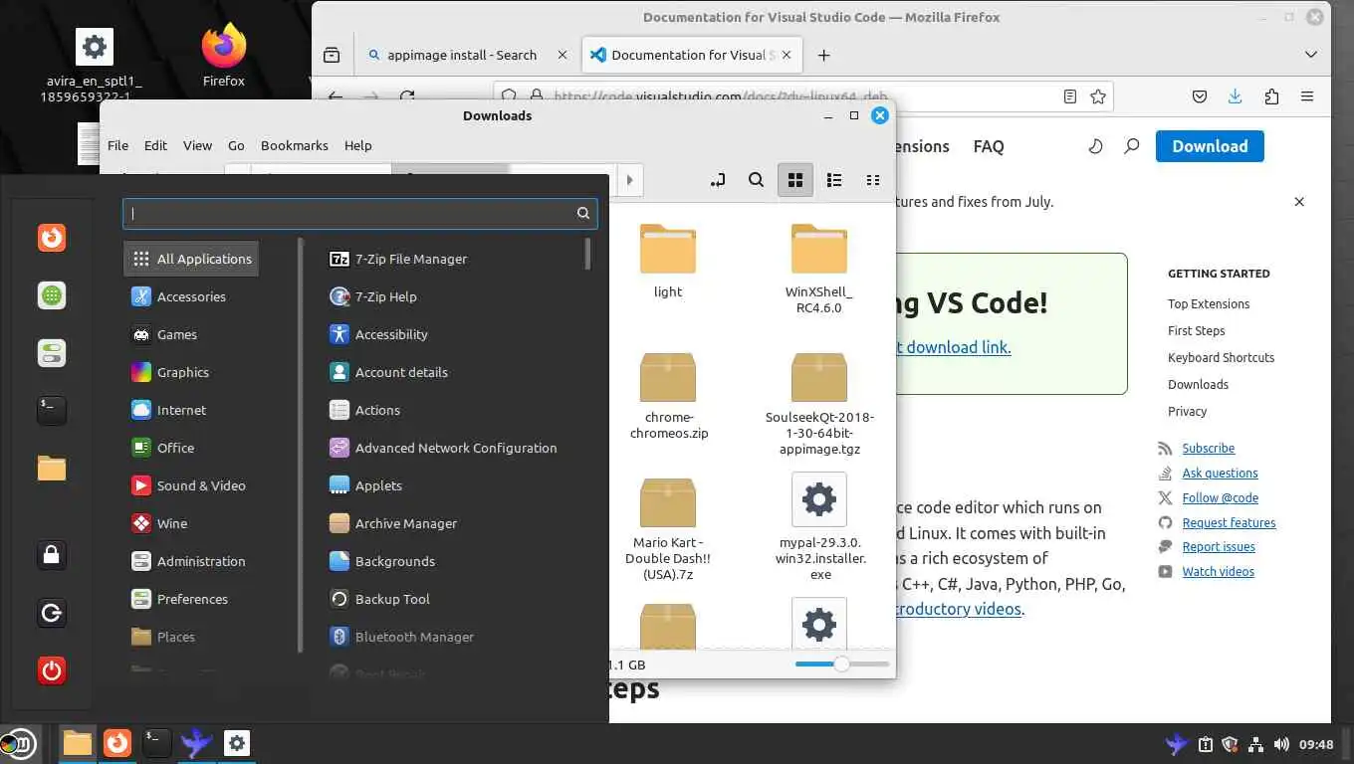1354x764 pixels.
Task: Launch Terminal from menu favorites sidebar
Action: (x=52, y=410)
